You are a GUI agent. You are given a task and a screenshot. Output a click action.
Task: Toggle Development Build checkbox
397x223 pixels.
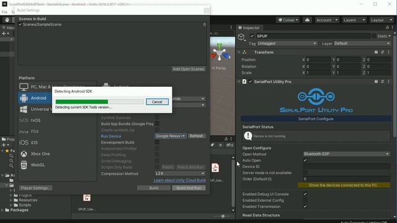[157, 142]
